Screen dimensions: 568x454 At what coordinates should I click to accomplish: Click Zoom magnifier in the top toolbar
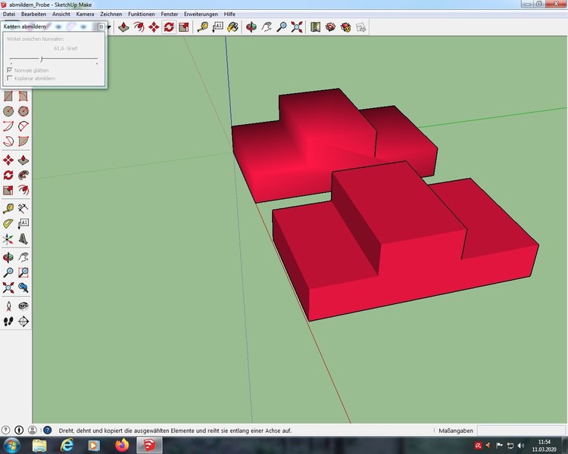(x=282, y=27)
